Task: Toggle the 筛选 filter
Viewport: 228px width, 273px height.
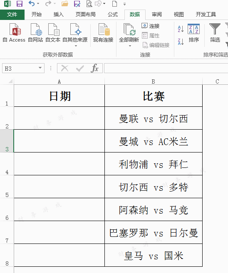Action: tap(215, 33)
